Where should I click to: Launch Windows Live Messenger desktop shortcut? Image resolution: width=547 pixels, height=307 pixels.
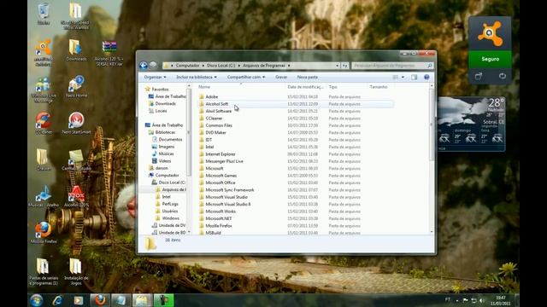(x=44, y=90)
